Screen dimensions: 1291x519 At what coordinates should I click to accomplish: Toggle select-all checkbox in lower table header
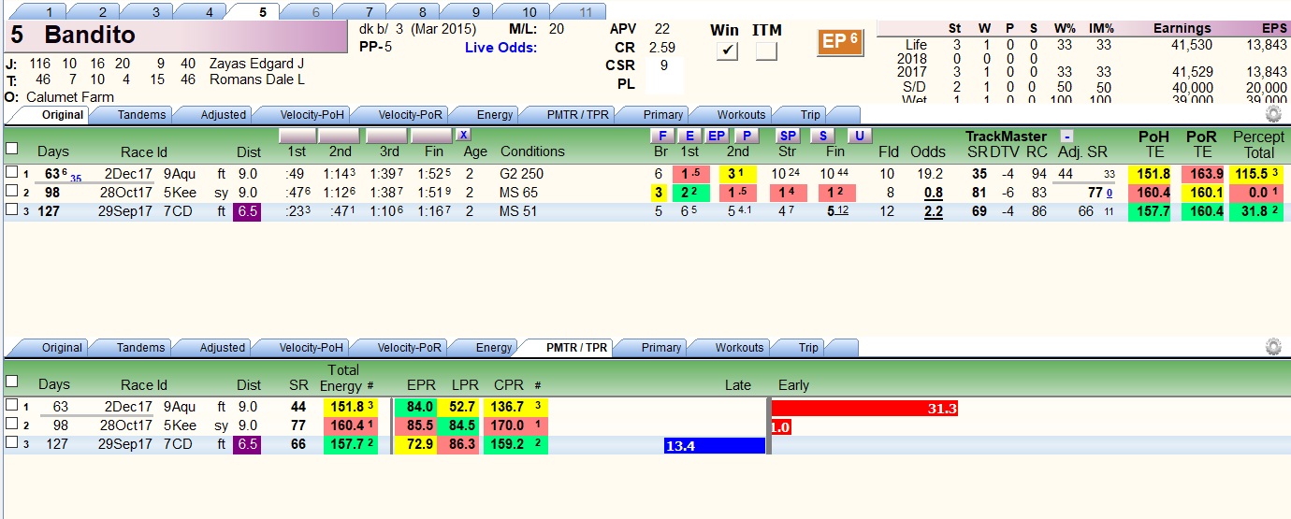[x=11, y=382]
